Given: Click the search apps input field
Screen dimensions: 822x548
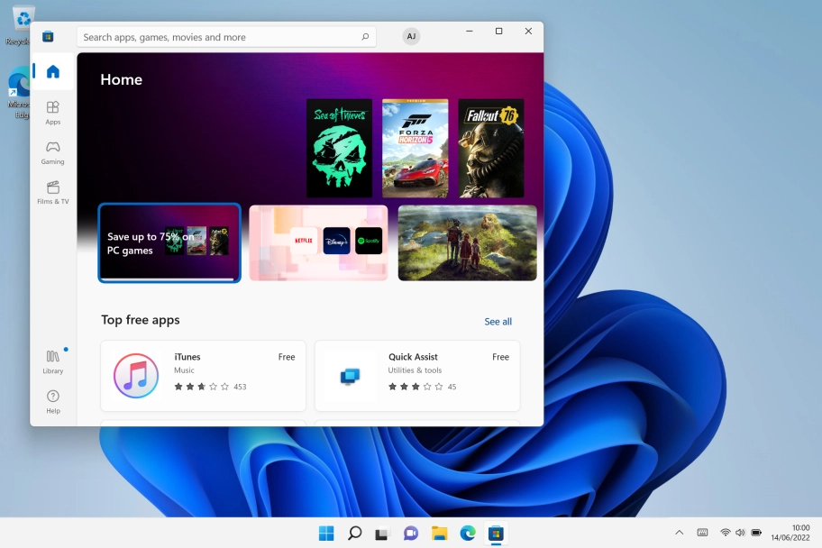Looking at the screenshot, I should tap(216, 37).
